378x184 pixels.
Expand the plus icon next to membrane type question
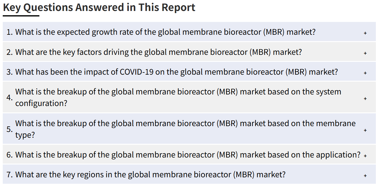pyautogui.click(x=365, y=130)
